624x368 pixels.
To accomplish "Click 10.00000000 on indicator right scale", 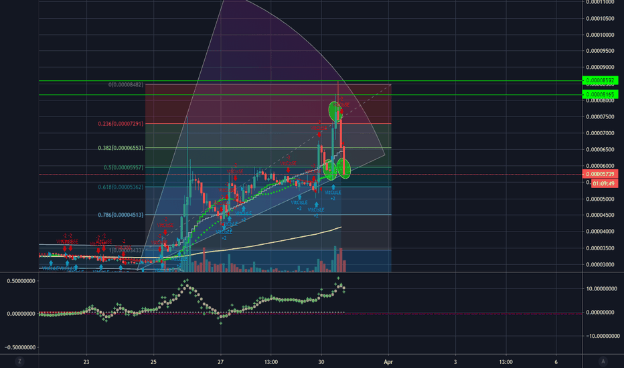I will (x=601, y=289).
